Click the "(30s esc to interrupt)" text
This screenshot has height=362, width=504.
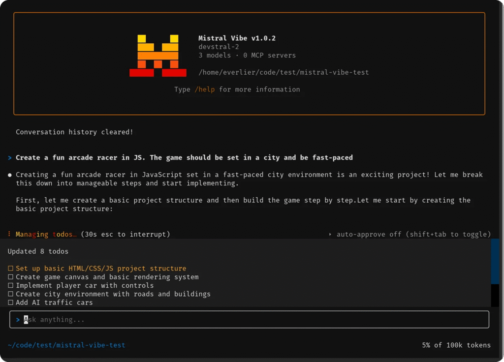click(126, 234)
